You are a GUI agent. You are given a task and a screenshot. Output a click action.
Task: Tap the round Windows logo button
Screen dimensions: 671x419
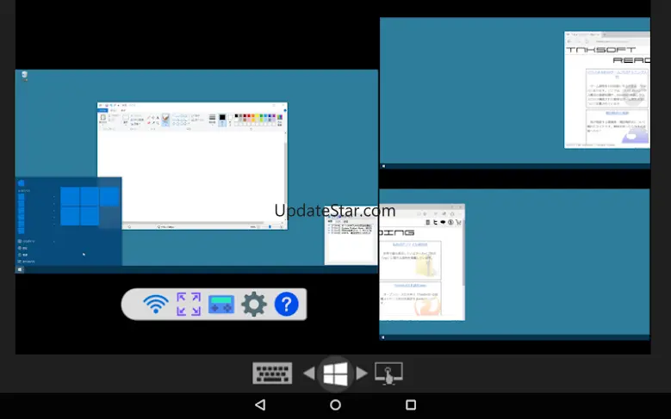point(336,374)
